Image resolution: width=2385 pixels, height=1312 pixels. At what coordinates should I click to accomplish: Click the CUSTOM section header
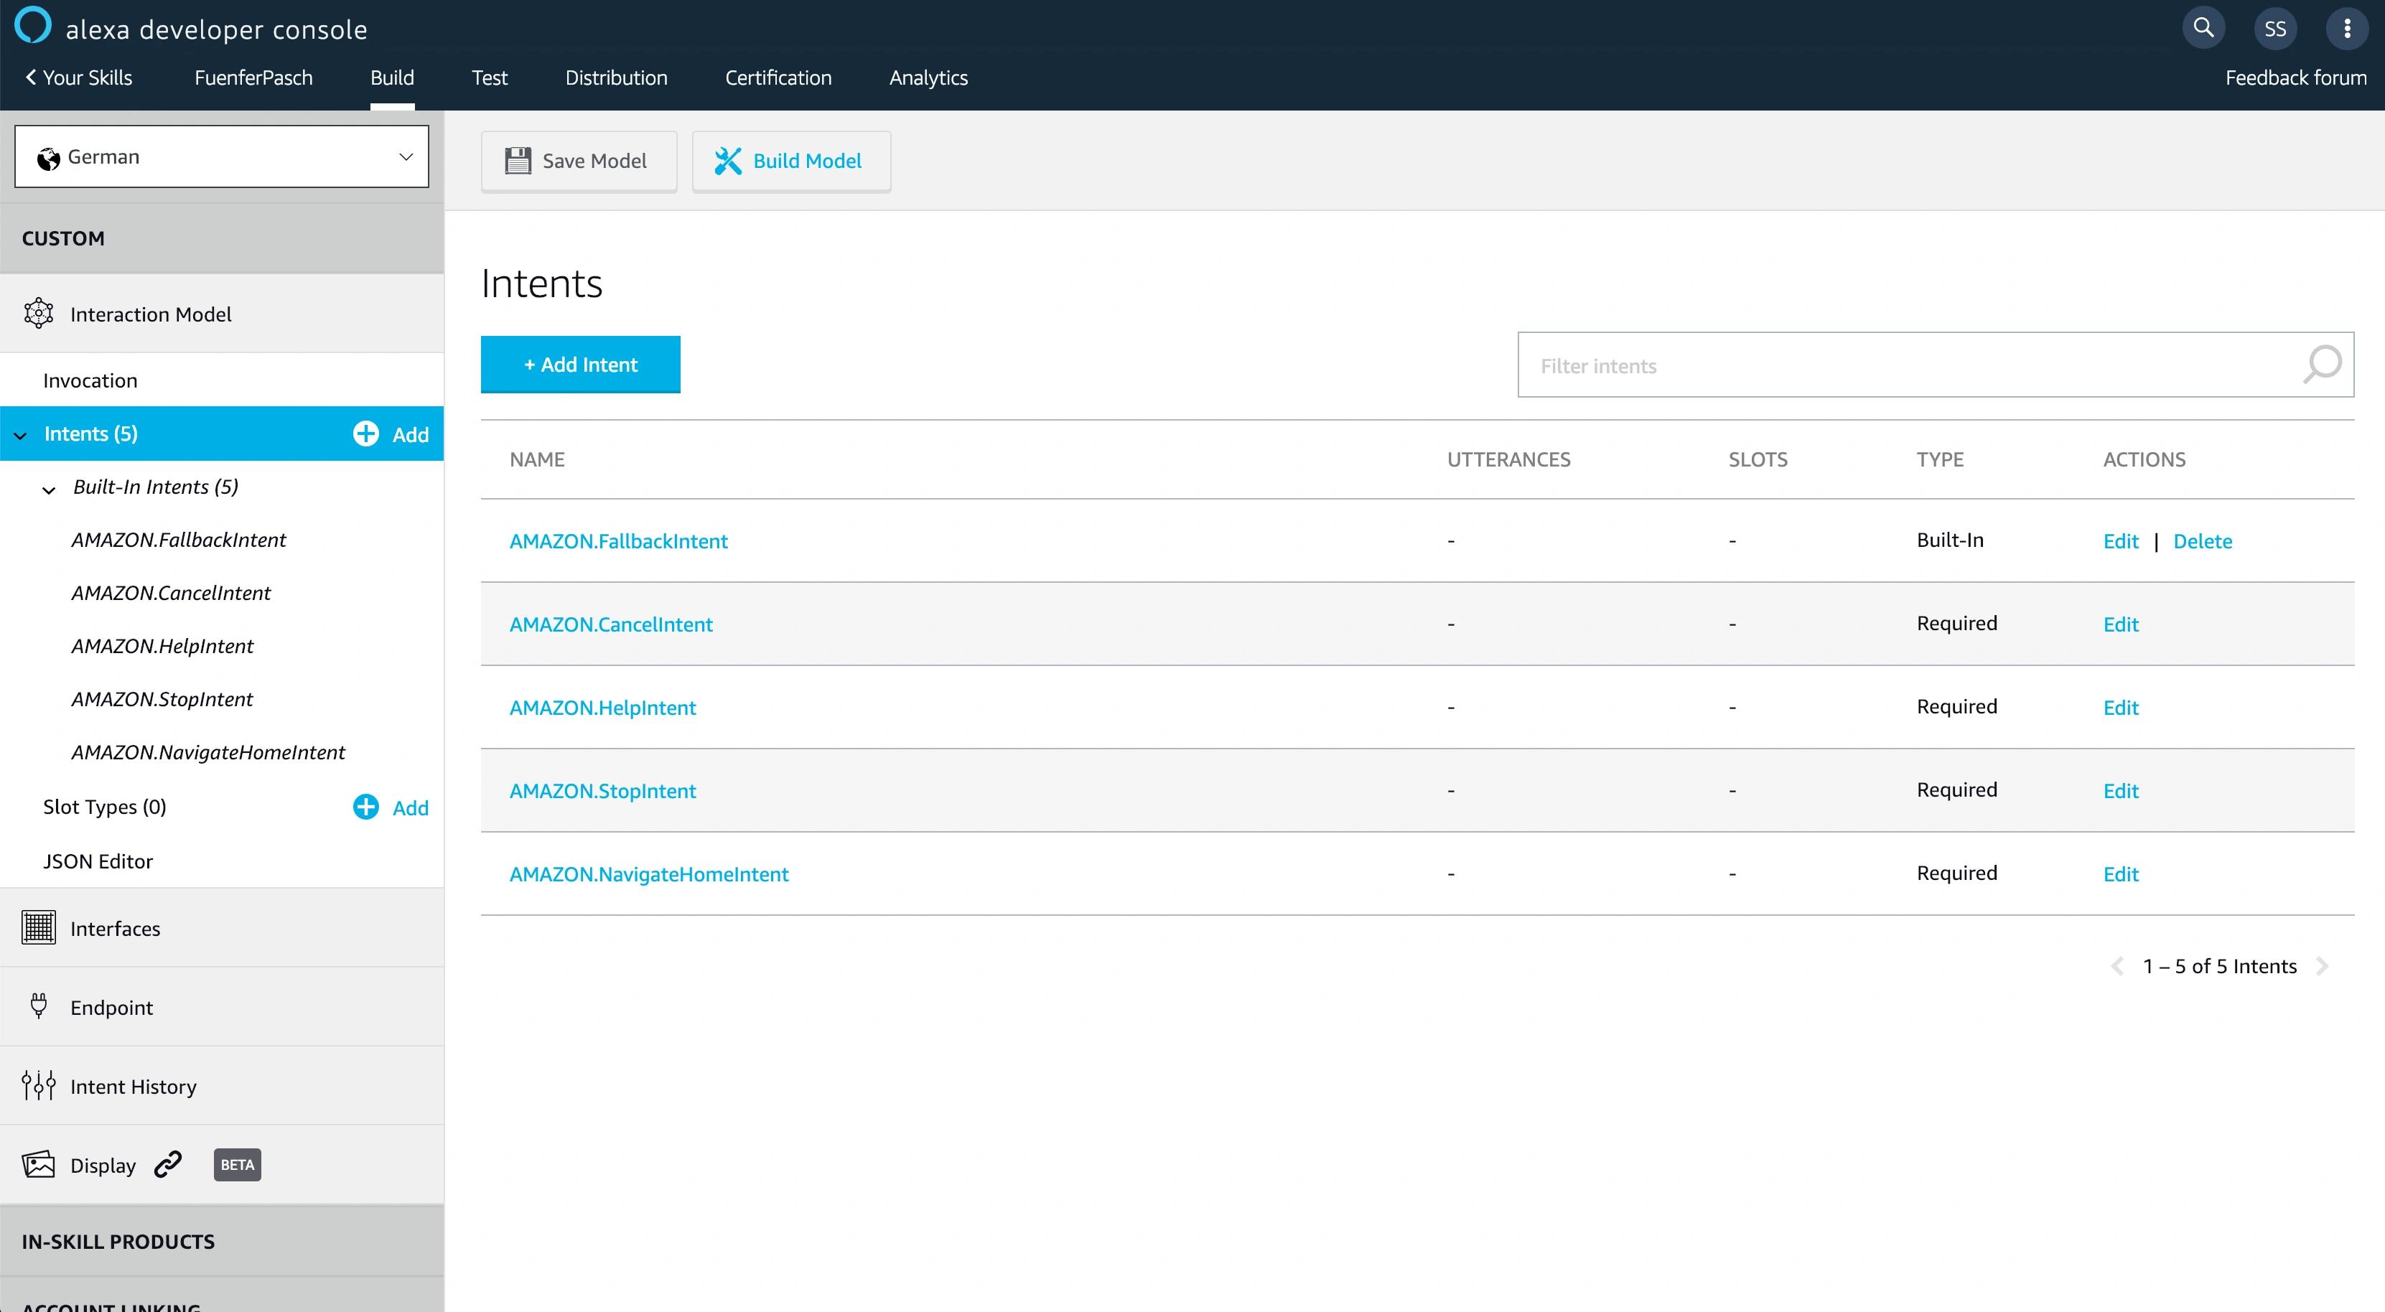coord(223,238)
